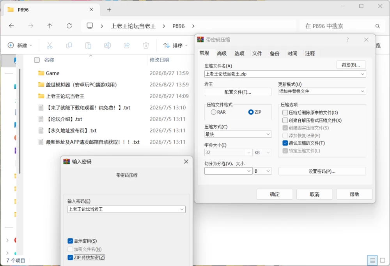This screenshot has height=266, width=390.
Task: Click the Delete trash can icon
Action: tap(146, 45)
